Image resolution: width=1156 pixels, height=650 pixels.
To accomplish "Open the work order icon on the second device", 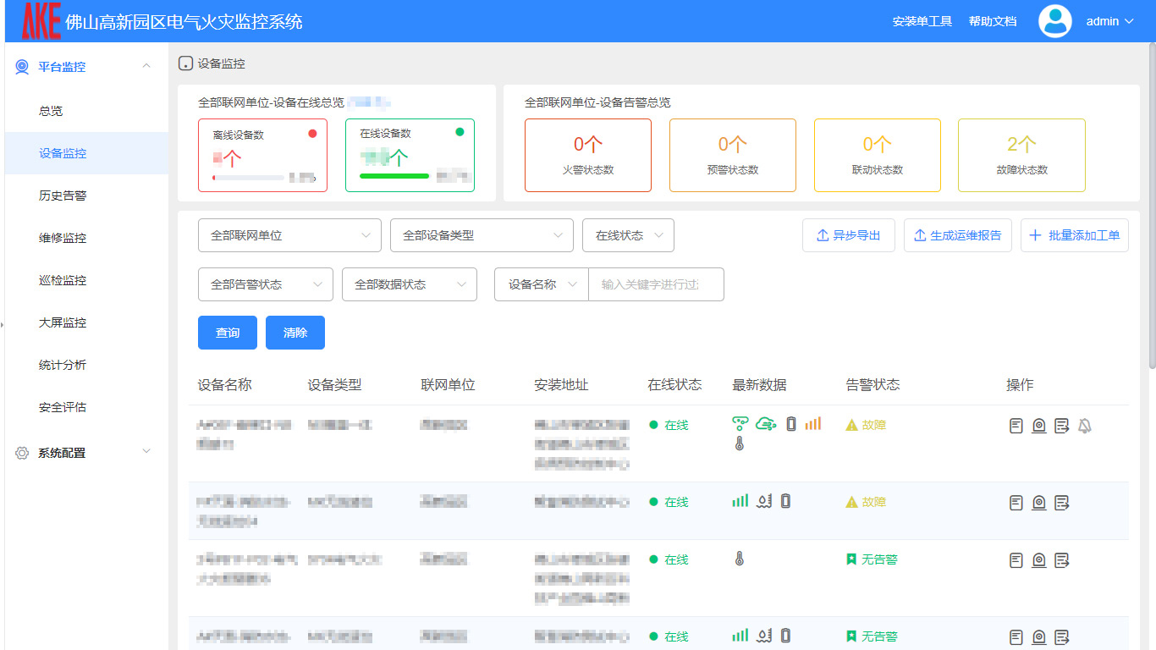I will 1062,502.
